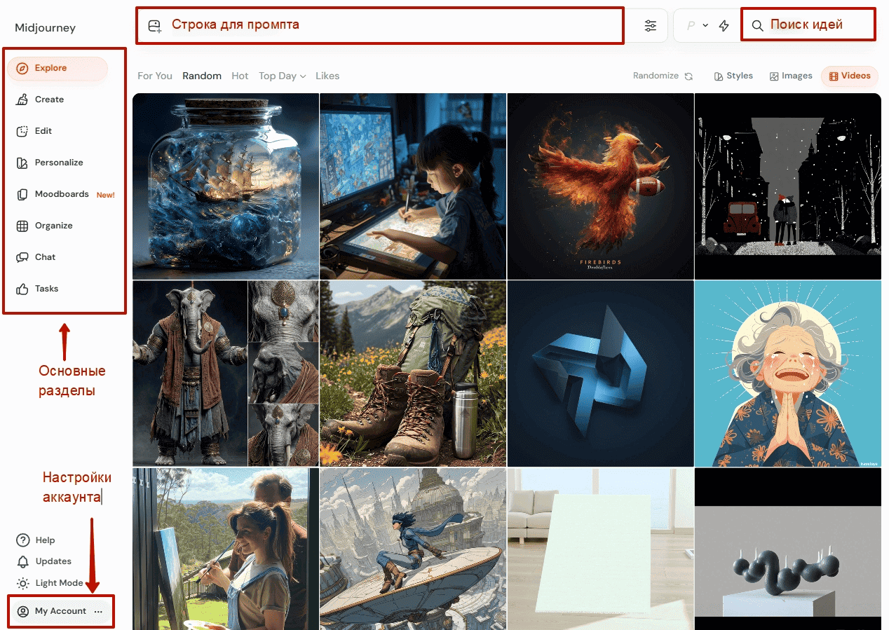Image resolution: width=889 pixels, height=630 pixels.
Task: Click the Updates bell icon
Action: [x=23, y=561]
